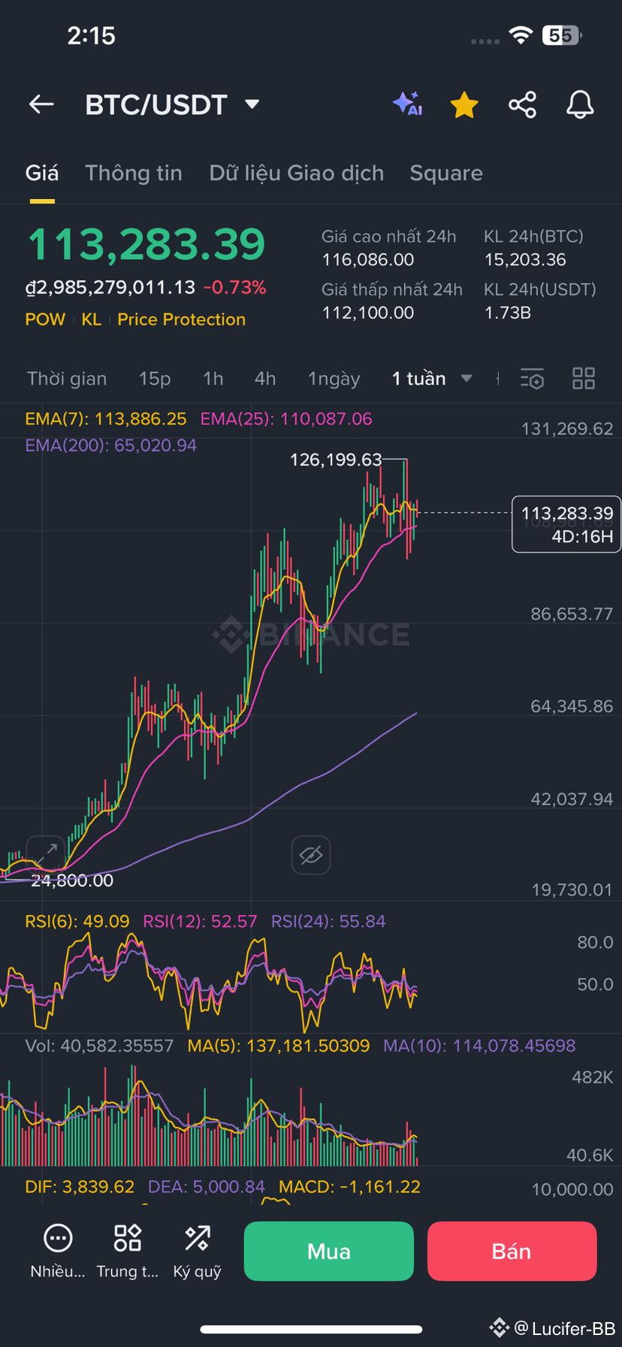Tap the 24,800.00 low marker on chart
Image resolution: width=622 pixels, height=1347 pixels.
coord(72,880)
